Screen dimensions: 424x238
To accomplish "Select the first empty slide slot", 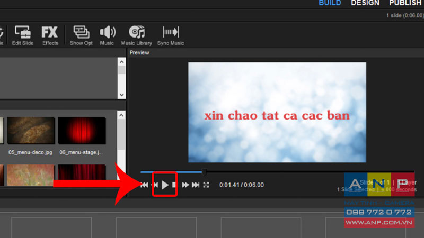I will [51, 227].
